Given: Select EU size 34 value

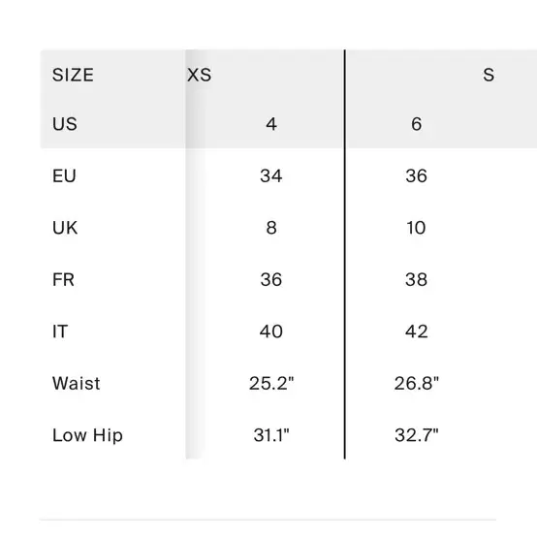Looking at the screenshot, I should [270, 175].
